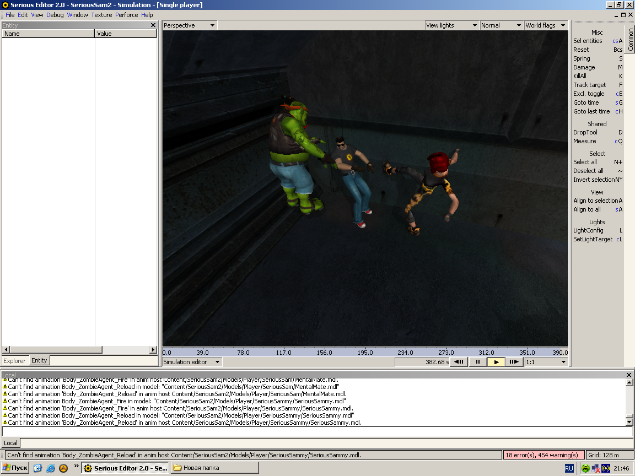
Task: Click Deselect all command
Action: [x=598, y=171]
